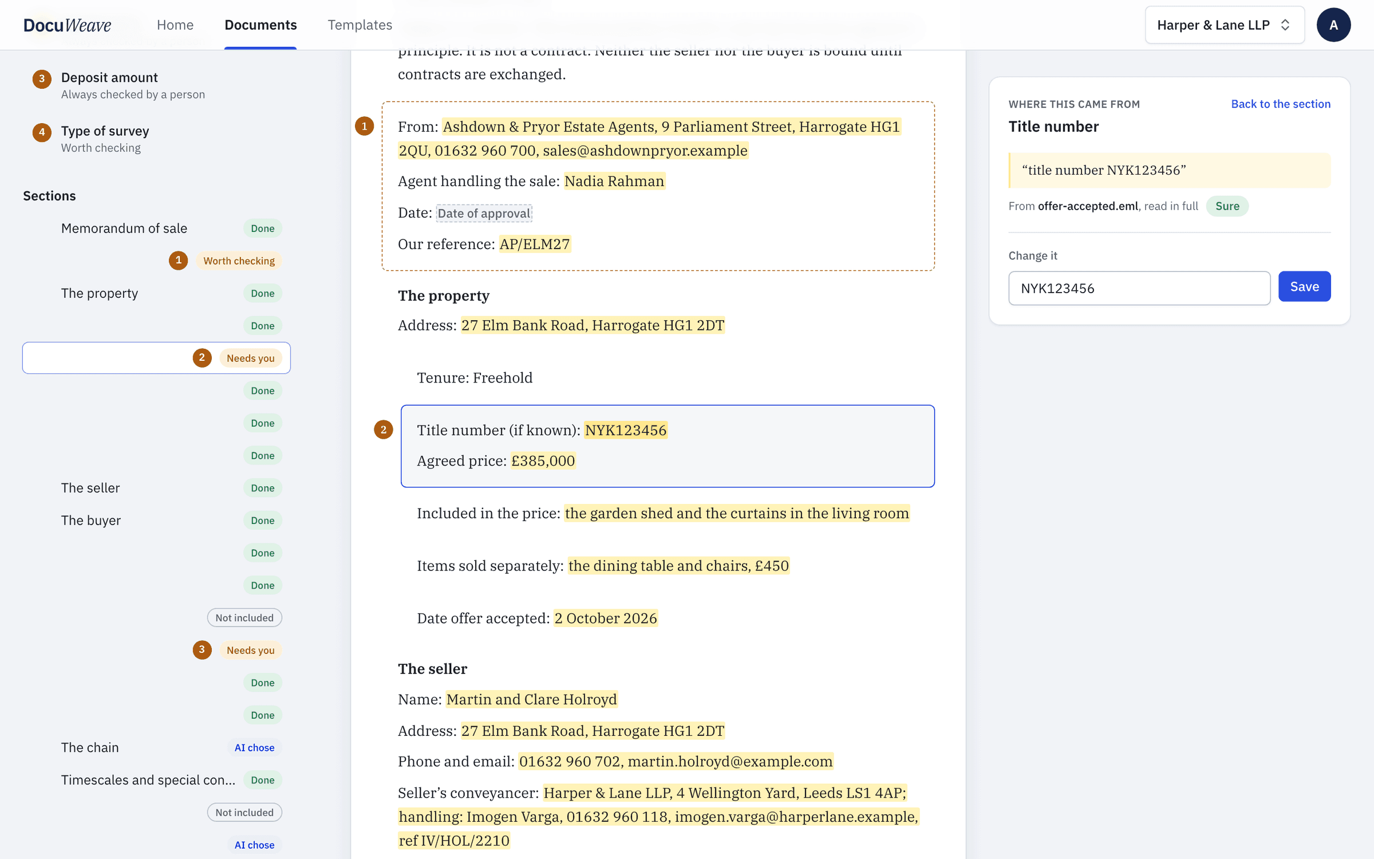Select Timescales and special conditions section
This screenshot has width=1374, height=859.
[156, 780]
